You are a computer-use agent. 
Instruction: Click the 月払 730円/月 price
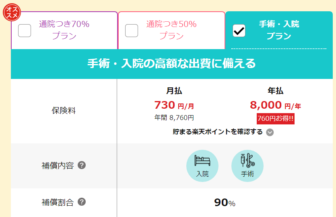click(x=174, y=105)
